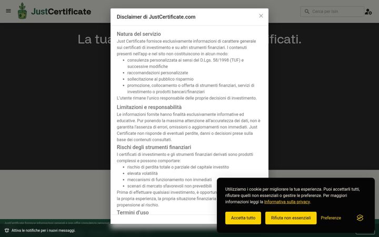Click 'rischio di perdita totale o parziale' bullet

click(x=178, y=167)
